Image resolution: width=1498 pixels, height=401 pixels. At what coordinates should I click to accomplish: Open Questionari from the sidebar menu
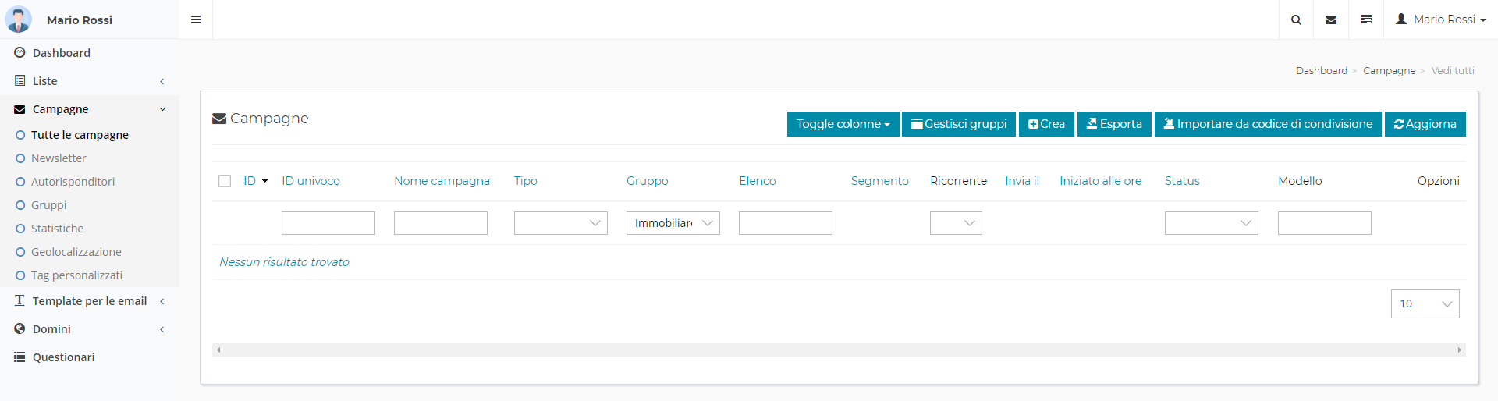click(63, 357)
